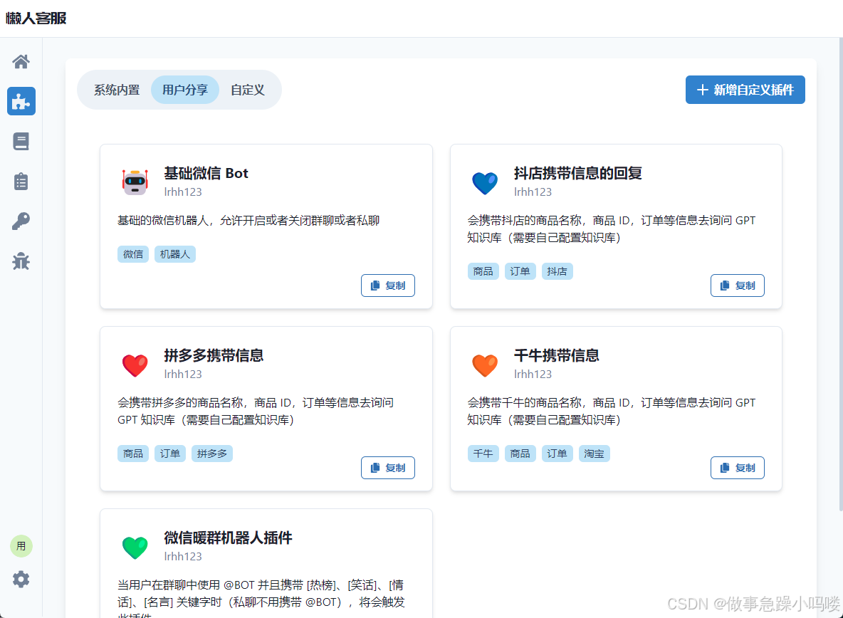Click the 拼多多携带信息 title
The image size is (843, 618).
tap(214, 355)
